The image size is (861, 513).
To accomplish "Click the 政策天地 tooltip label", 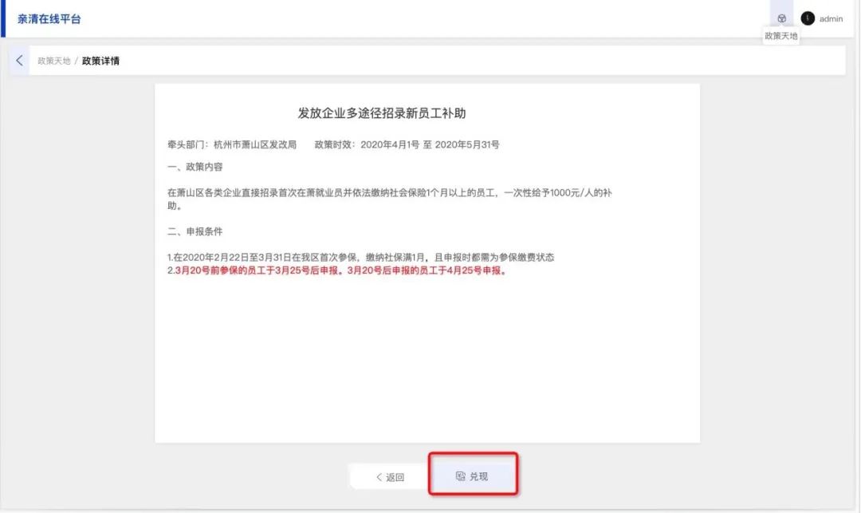I will [x=781, y=36].
